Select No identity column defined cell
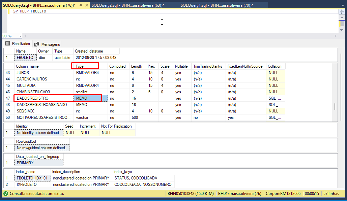This screenshot has width=347, height=201. [39, 133]
